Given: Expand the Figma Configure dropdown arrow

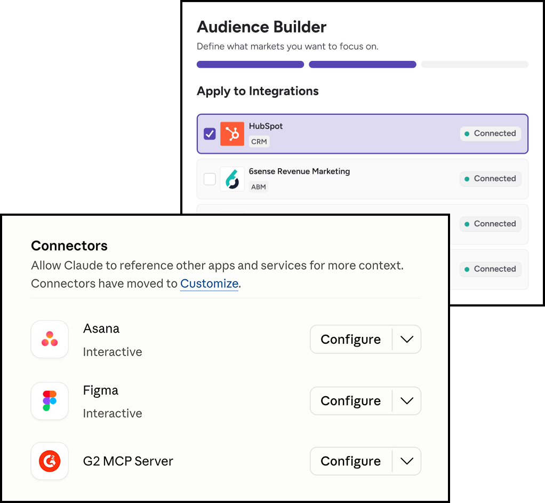Looking at the screenshot, I should pyautogui.click(x=407, y=400).
